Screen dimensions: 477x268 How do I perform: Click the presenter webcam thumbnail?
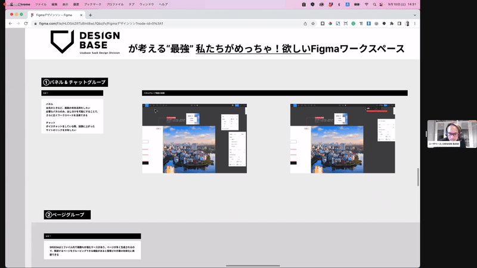(x=452, y=133)
